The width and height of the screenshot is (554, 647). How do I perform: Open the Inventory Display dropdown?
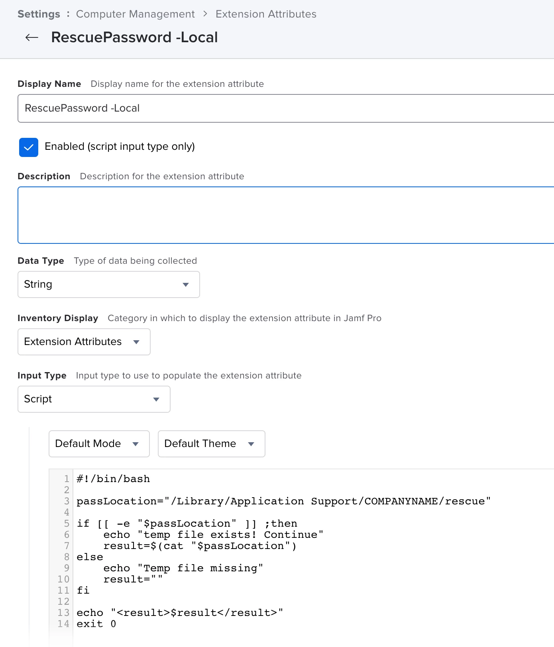[x=84, y=342]
